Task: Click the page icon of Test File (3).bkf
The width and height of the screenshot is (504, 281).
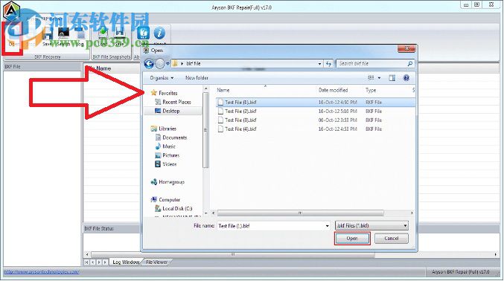Action: pos(220,120)
